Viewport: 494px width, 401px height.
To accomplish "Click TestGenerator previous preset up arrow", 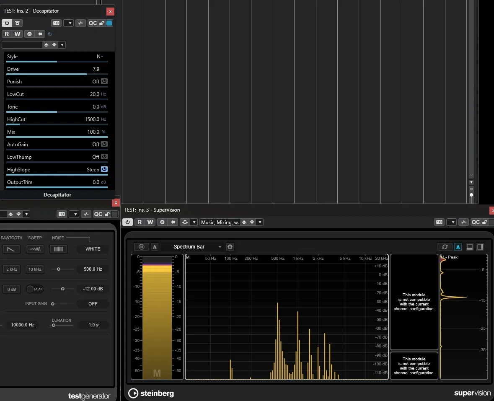I will [x=11, y=214].
